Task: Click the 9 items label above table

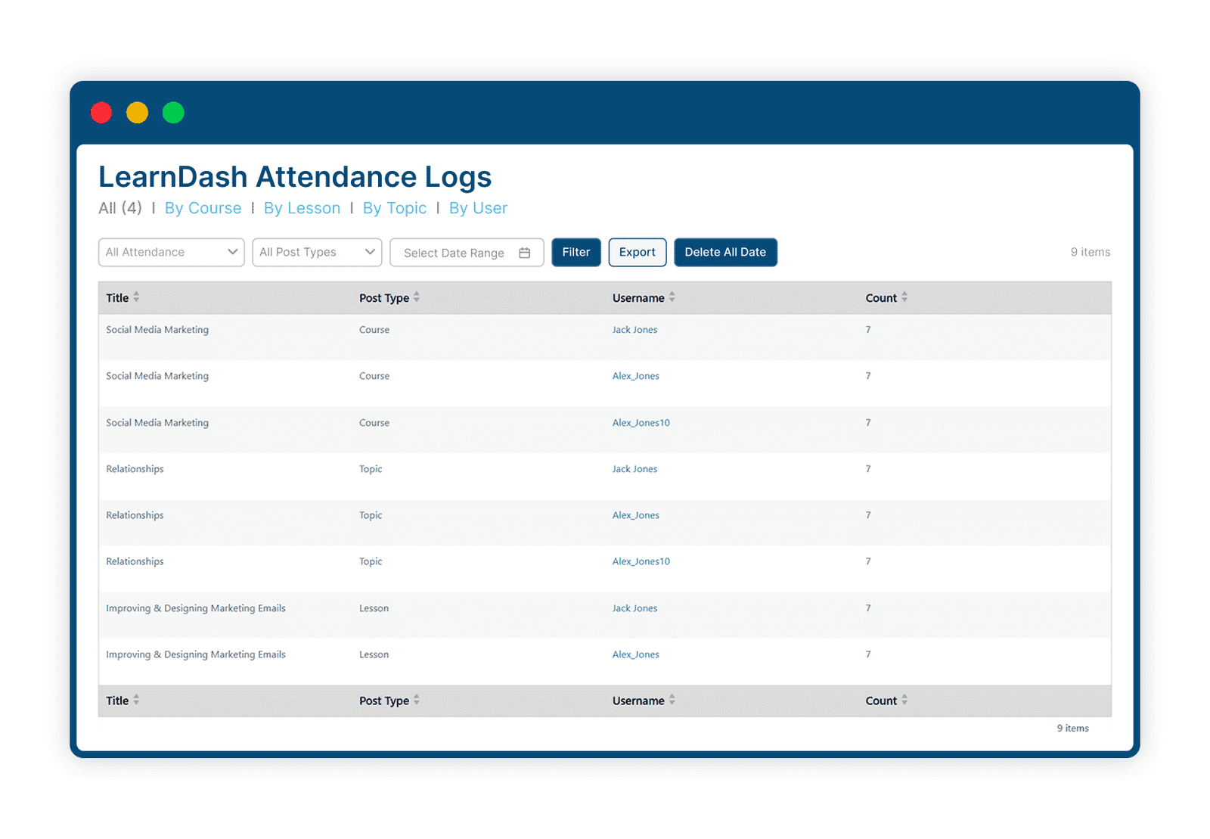Action: coord(1090,252)
